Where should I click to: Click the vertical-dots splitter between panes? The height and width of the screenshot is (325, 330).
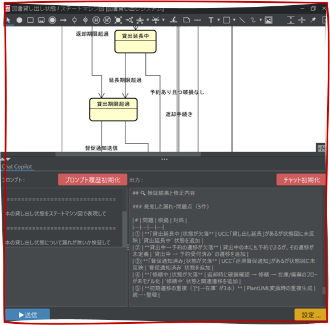coord(128,247)
